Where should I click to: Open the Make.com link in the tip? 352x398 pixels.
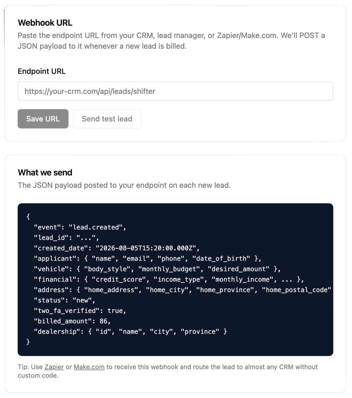tap(89, 367)
